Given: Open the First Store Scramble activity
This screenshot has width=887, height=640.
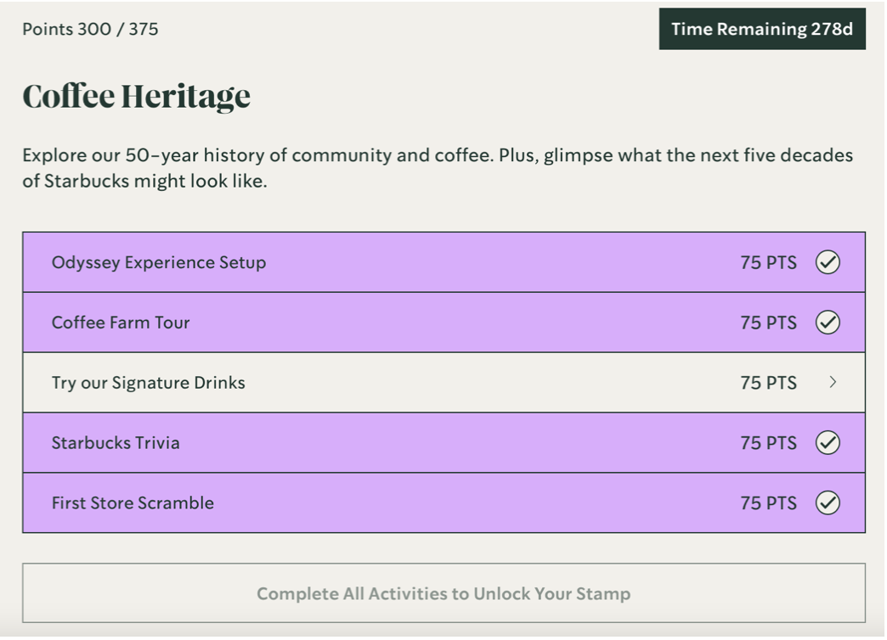Looking at the screenshot, I should coord(133,503).
